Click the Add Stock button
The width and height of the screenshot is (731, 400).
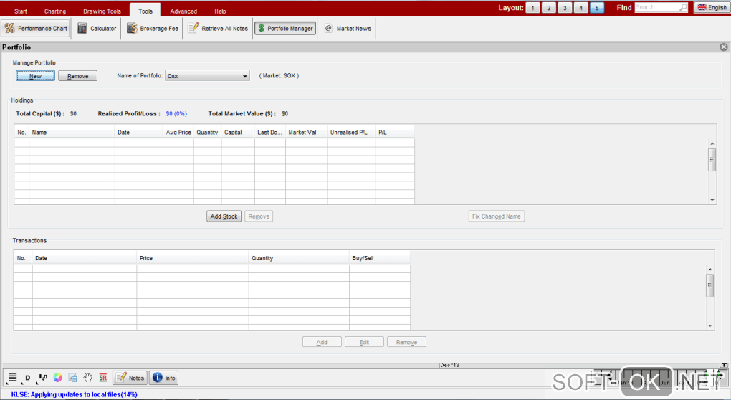[x=224, y=216]
